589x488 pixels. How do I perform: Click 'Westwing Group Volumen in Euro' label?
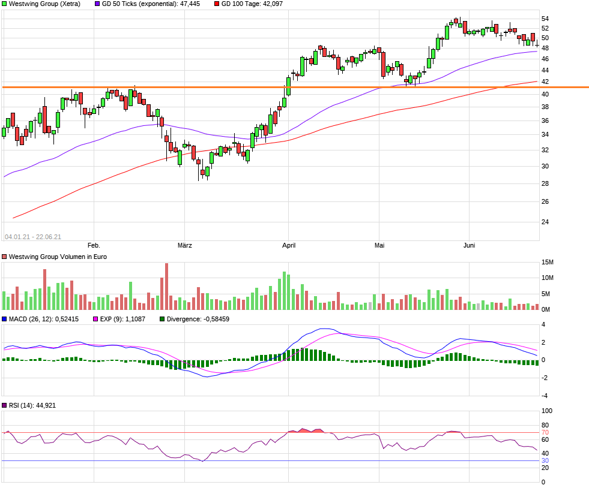coord(58,257)
